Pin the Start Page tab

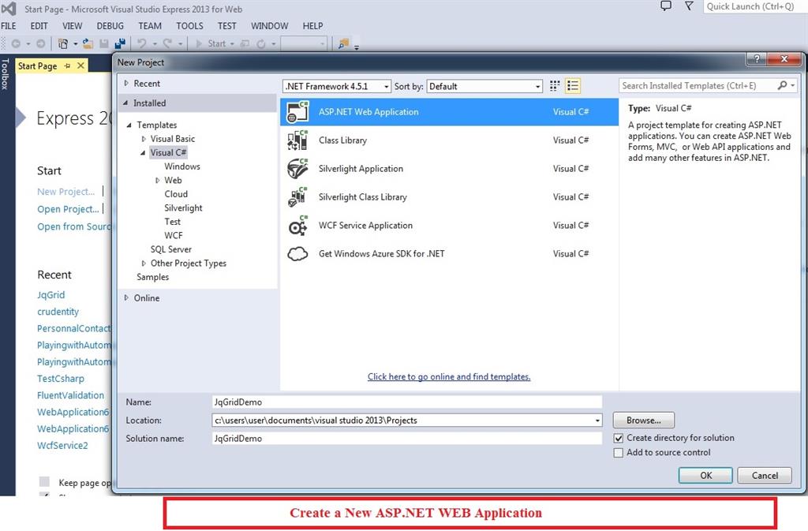tap(68, 66)
